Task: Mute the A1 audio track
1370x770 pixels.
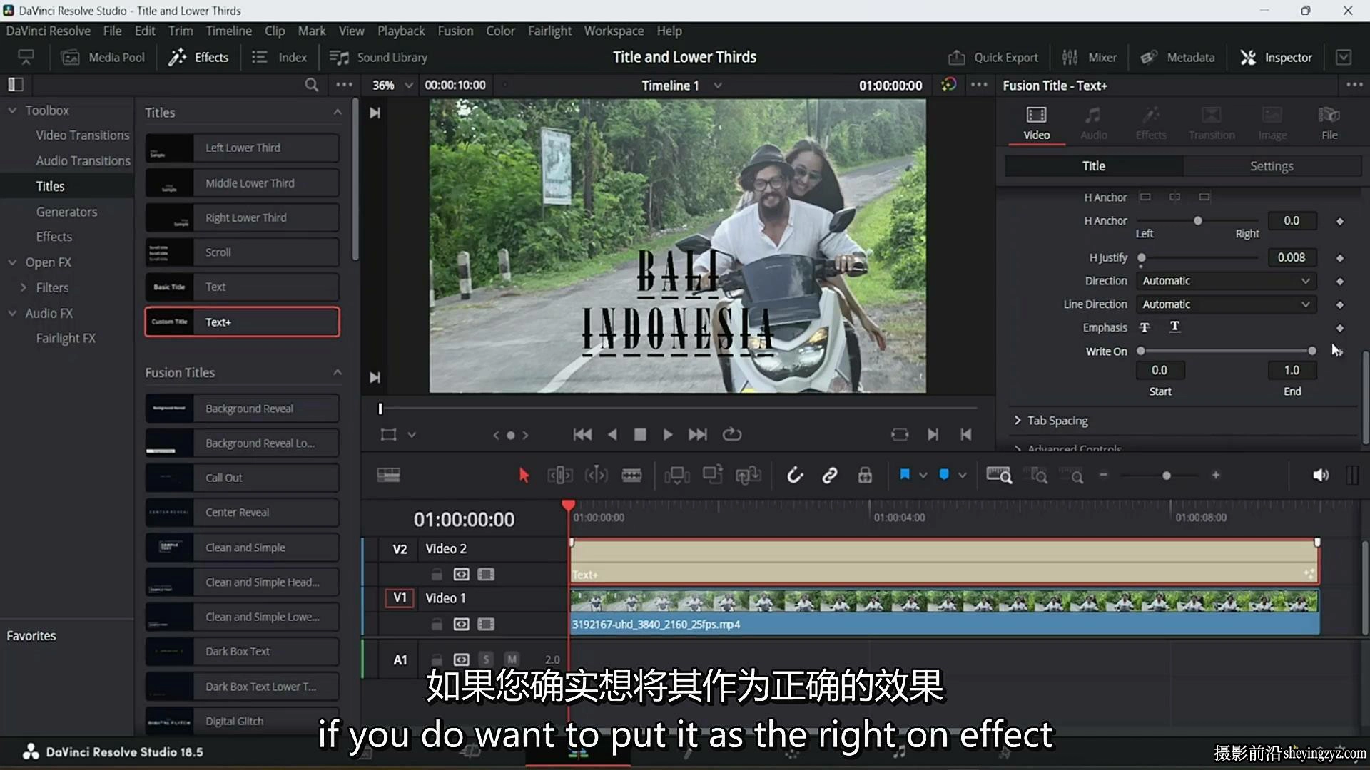Action: 512,659
